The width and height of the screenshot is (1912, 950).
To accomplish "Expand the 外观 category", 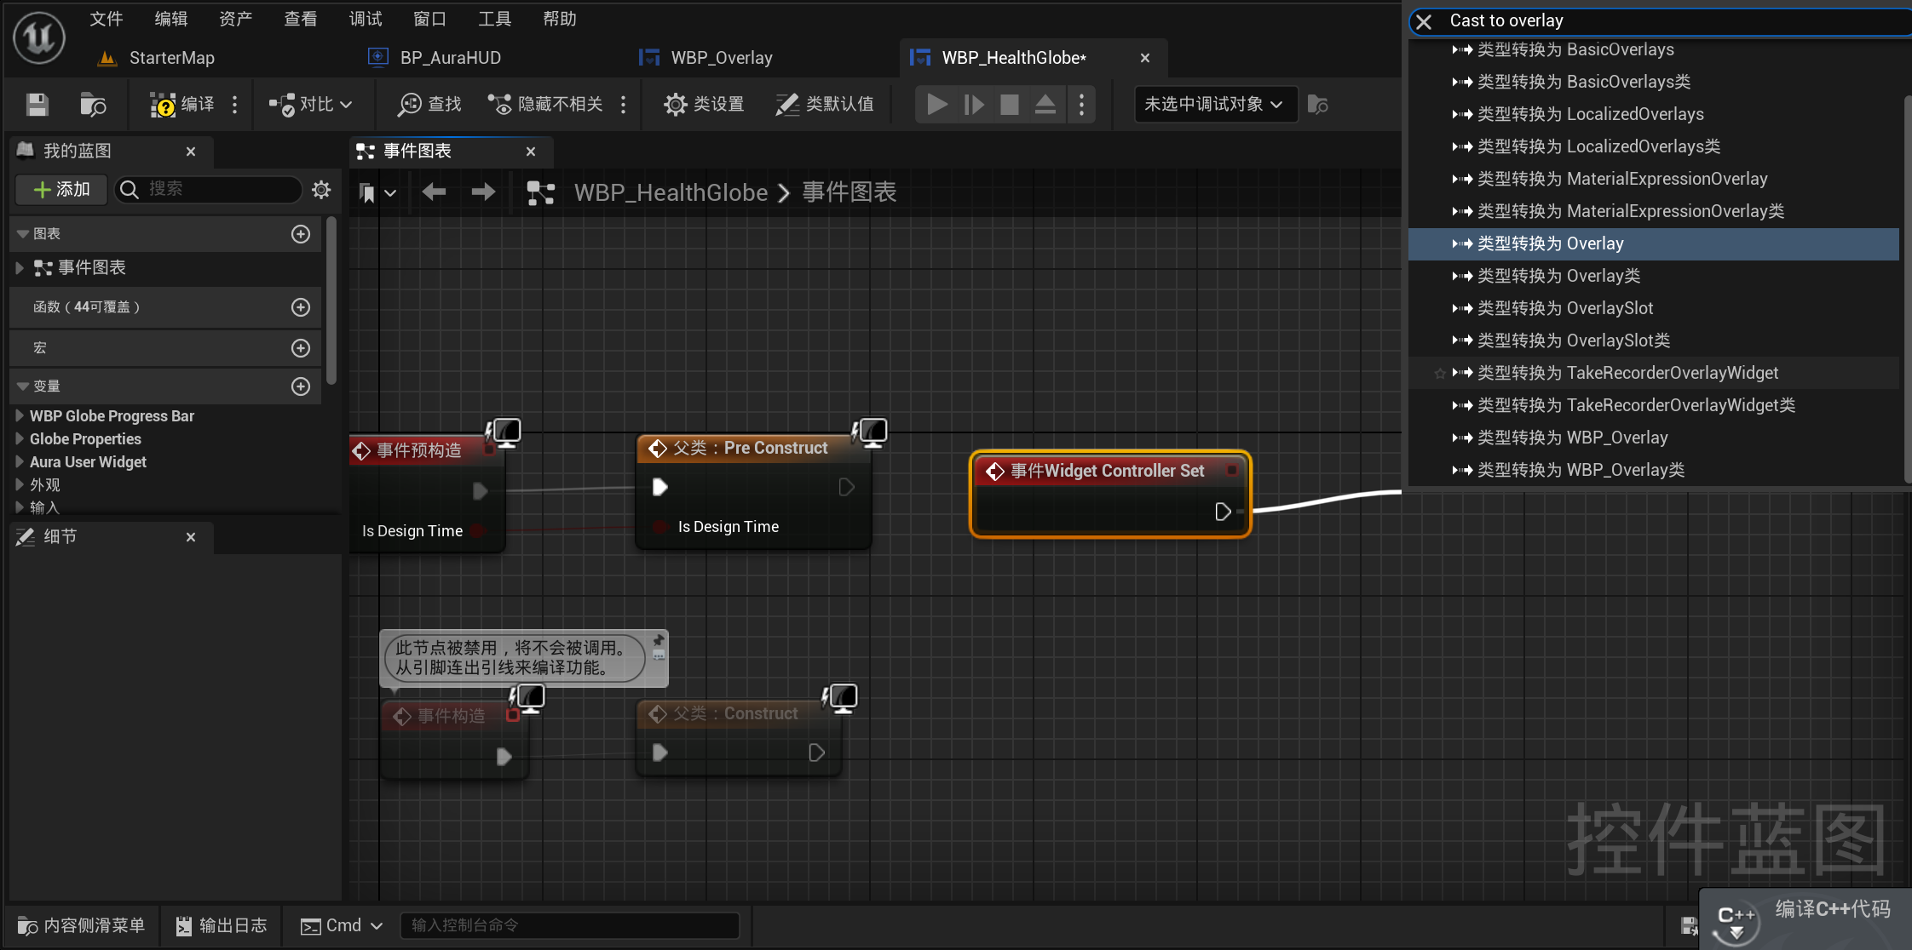I will [20, 485].
